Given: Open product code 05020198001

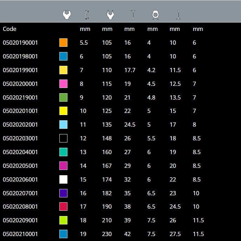Looking at the screenshot, I should 20,56.
